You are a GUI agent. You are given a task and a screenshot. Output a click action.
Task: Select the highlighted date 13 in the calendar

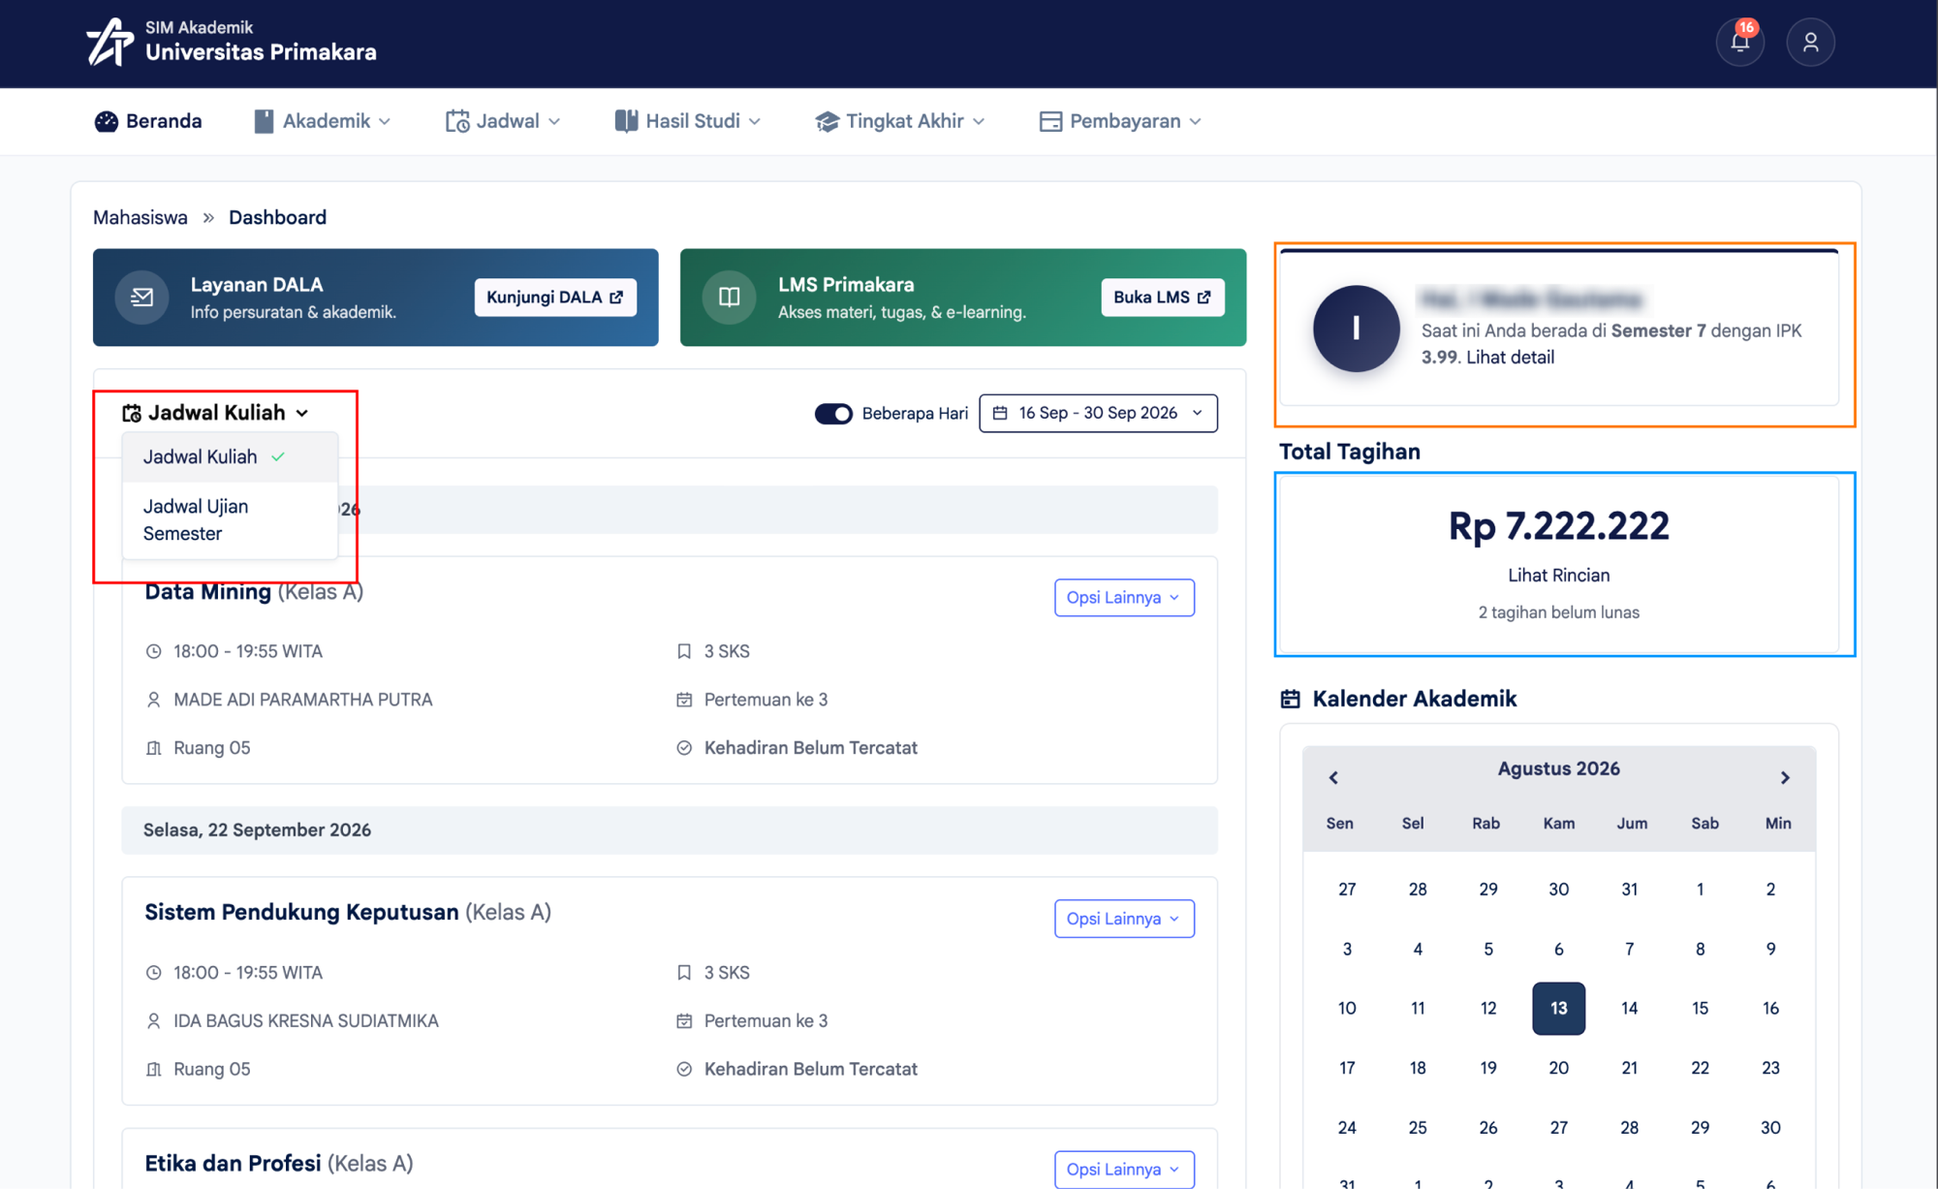click(1558, 1009)
